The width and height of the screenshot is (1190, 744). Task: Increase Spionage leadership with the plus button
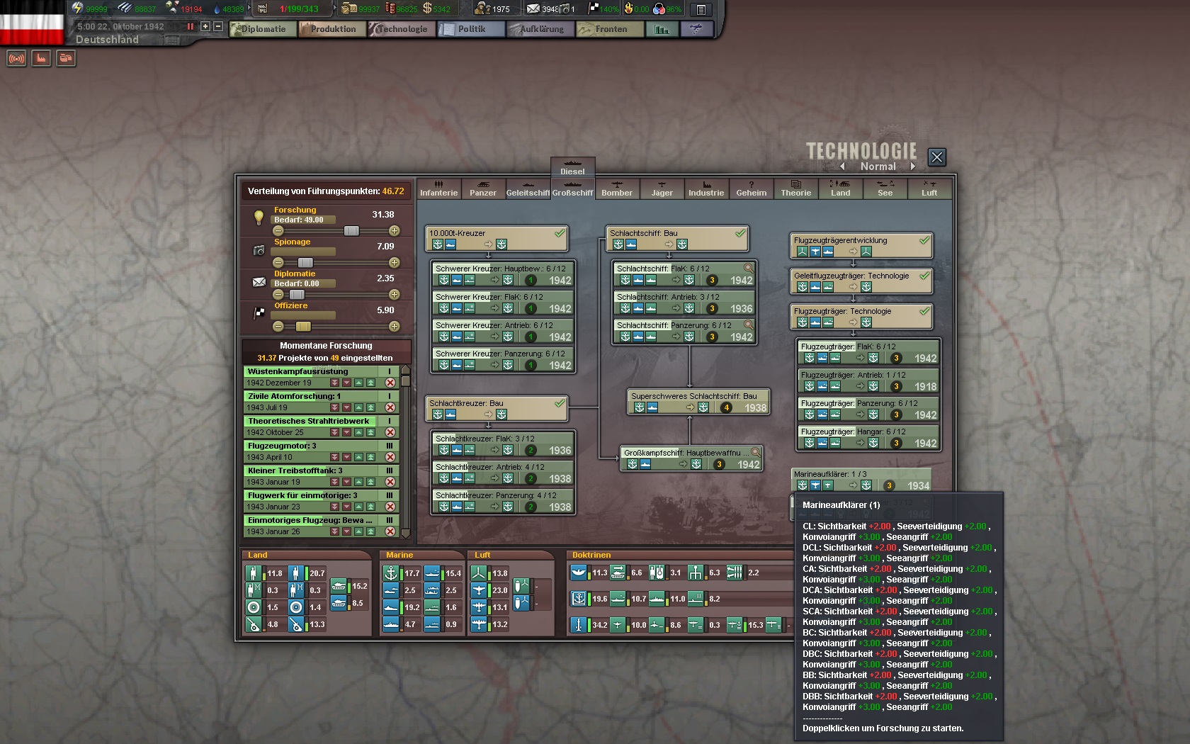pyautogui.click(x=395, y=263)
